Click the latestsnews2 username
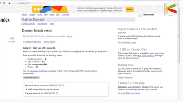 coord(148,15)
